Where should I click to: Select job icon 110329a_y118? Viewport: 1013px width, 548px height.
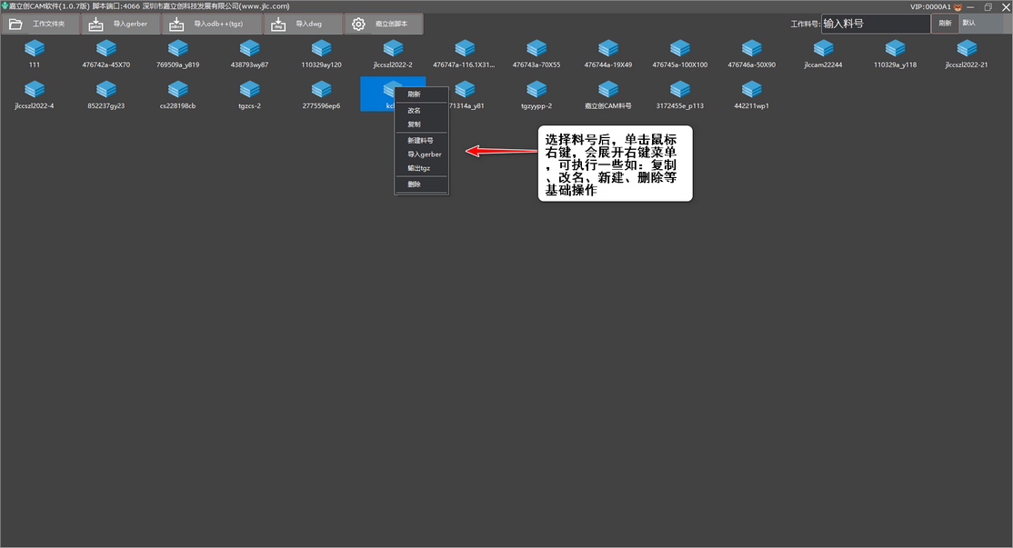[x=895, y=55]
